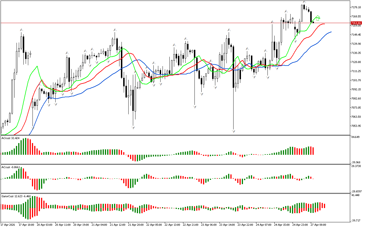This screenshot has height=228, width=365.
Task: Select the up fractal above the 17 Apr peak
Action: 21,29
